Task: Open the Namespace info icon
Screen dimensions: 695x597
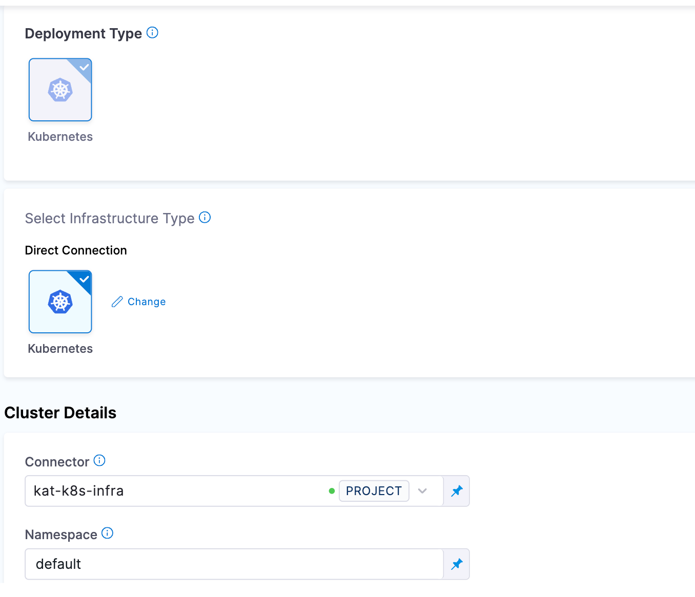Action: pos(107,534)
